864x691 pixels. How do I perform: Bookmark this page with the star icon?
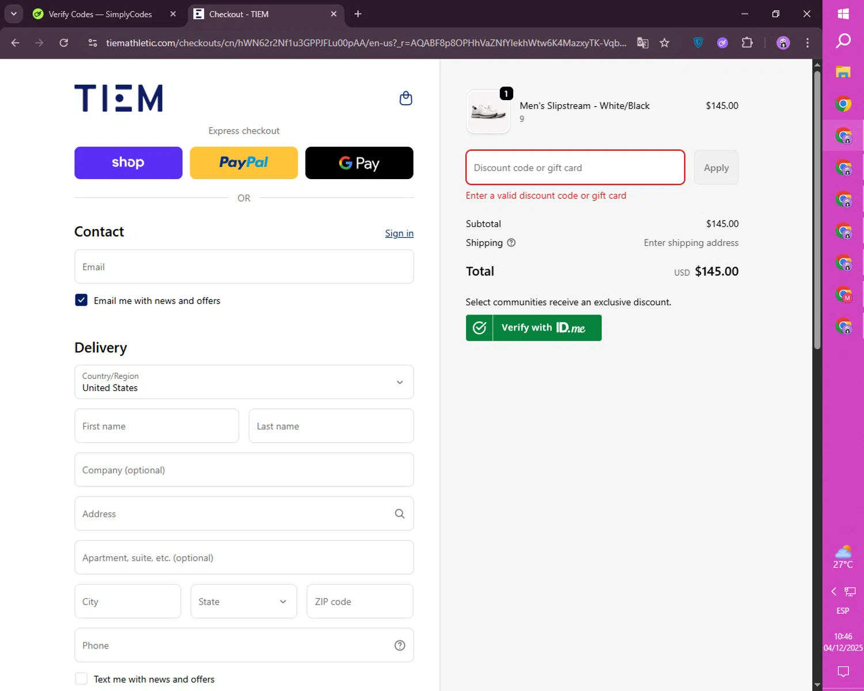pos(665,43)
